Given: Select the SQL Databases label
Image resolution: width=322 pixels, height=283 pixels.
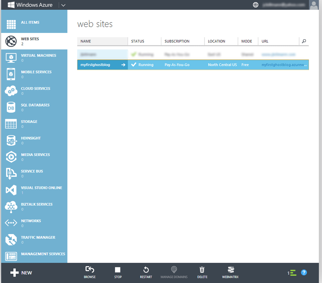Looking at the screenshot, I should pyautogui.click(x=35, y=105).
